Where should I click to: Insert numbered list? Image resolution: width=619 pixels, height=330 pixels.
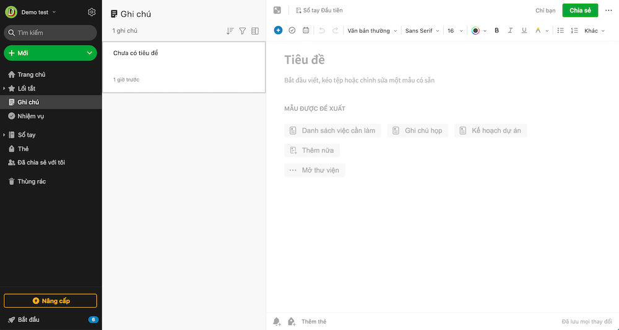(x=574, y=30)
